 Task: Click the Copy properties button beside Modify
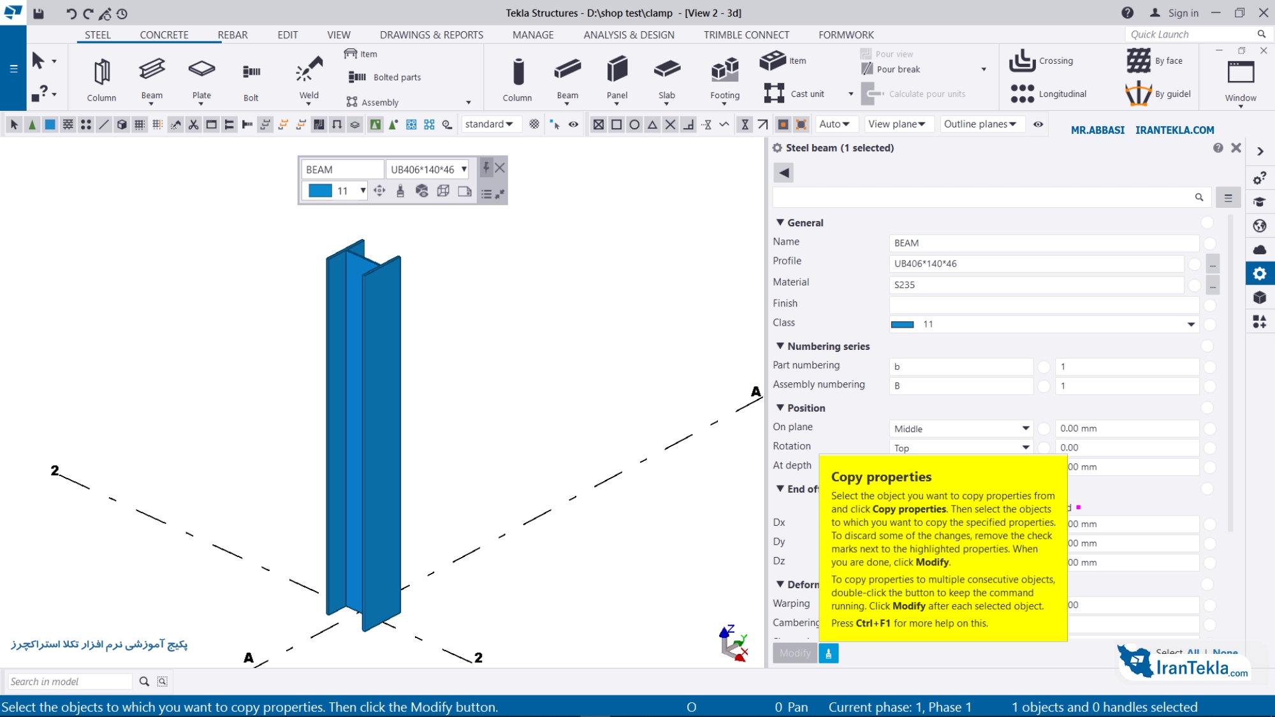(x=829, y=653)
